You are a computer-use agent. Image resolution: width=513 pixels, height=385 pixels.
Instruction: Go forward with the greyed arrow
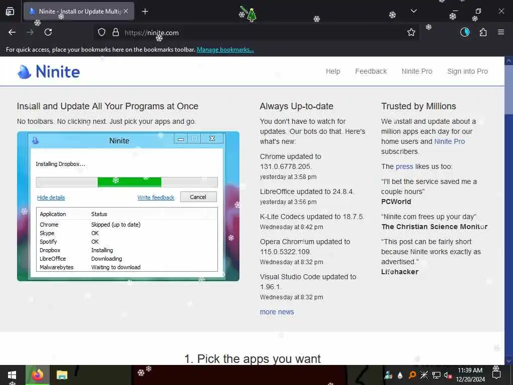click(30, 32)
